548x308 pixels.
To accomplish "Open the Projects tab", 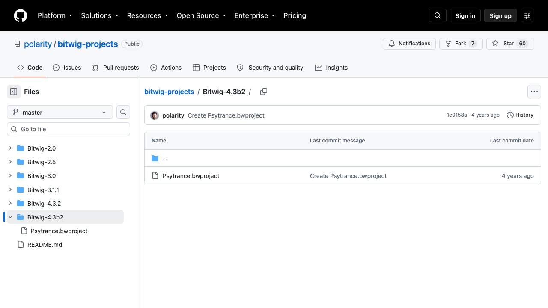I will (209, 68).
